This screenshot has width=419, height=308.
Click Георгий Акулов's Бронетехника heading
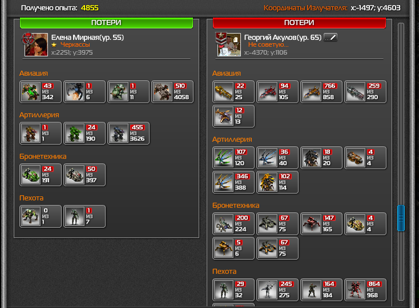(236, 206)
